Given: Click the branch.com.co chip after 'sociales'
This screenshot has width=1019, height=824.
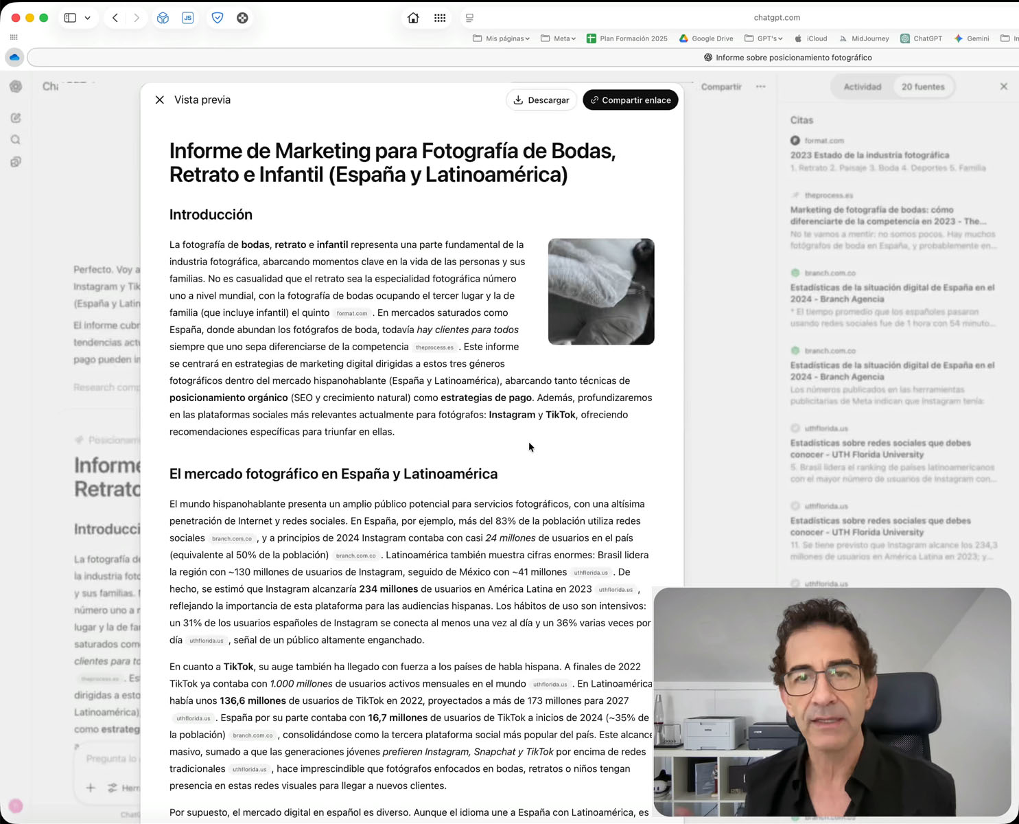Looking at the screenshot, I should tap(232, 539).
